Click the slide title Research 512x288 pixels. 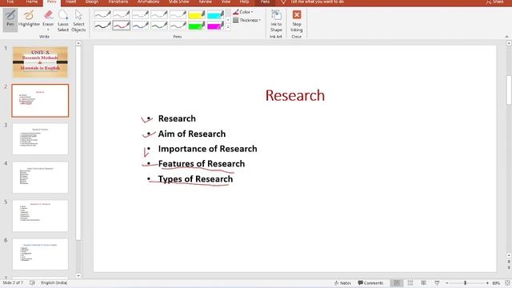click(295, 95)
